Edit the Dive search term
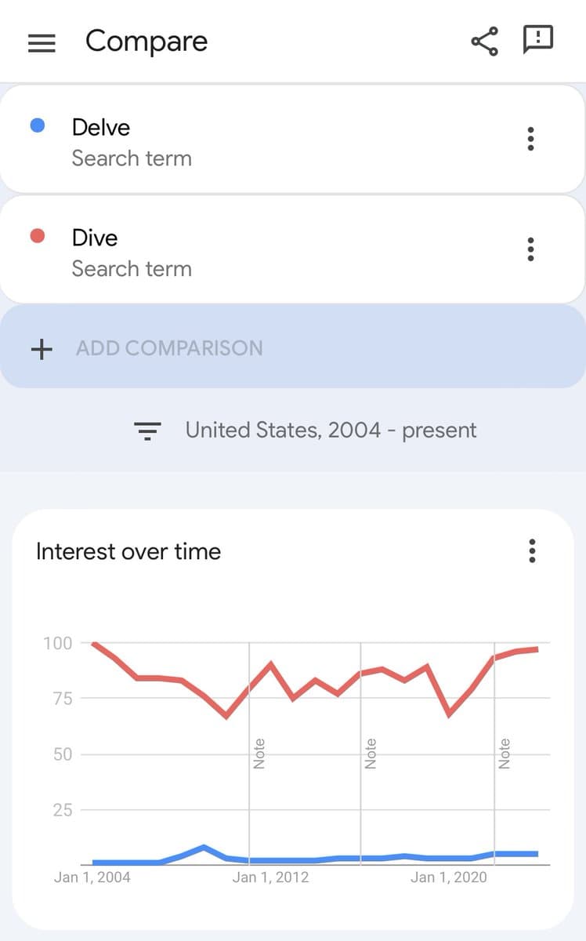 click(95, 238)
